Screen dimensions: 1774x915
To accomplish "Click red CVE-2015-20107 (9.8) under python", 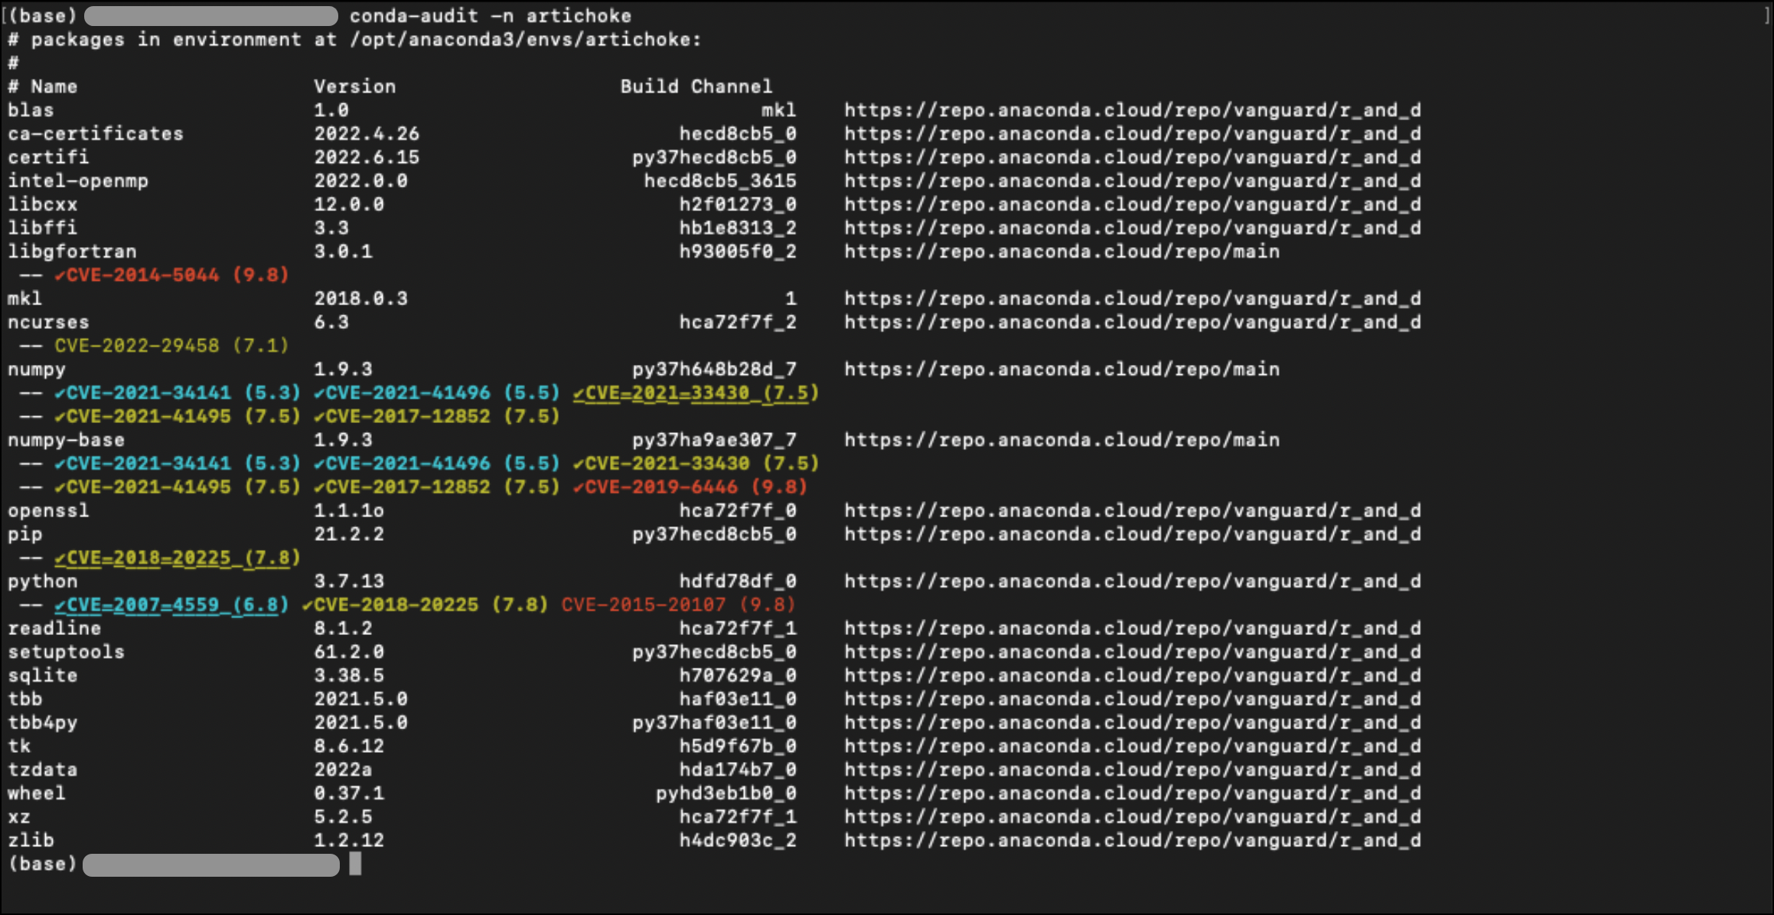I will coord(679,604).
